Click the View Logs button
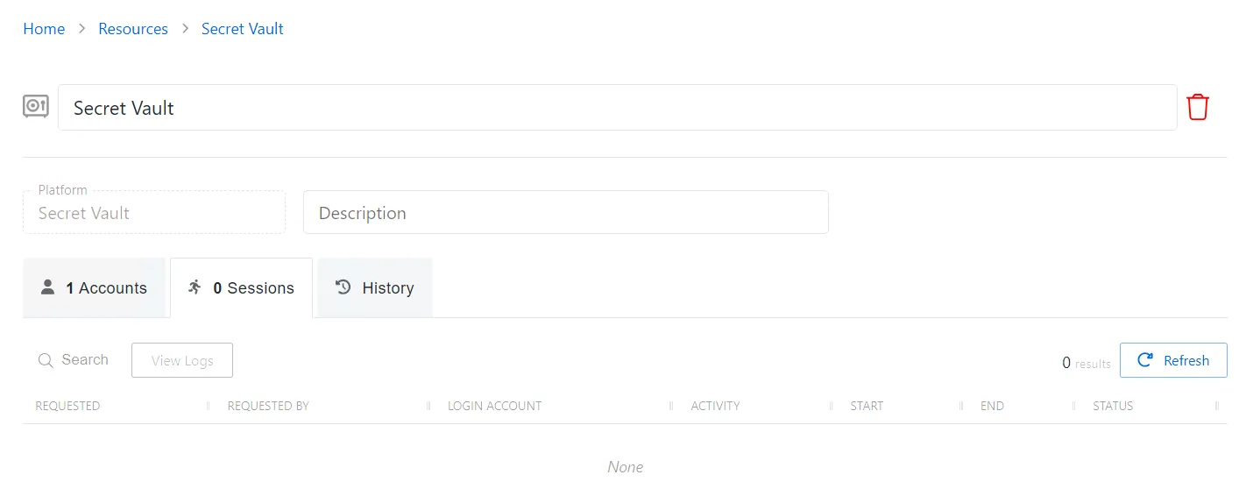This screenshot has width=1253, height=489. coord(182,360)
